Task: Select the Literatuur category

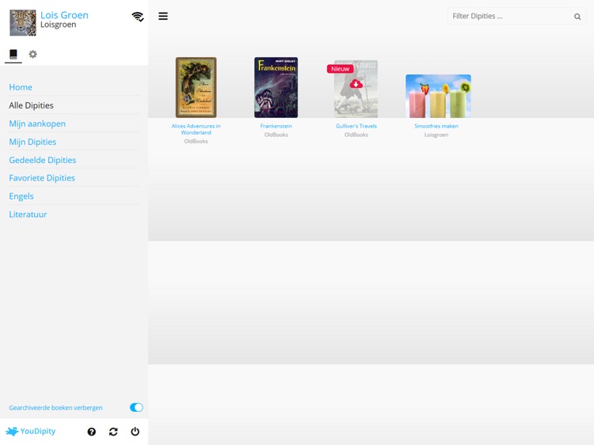Action: point(28,215)
